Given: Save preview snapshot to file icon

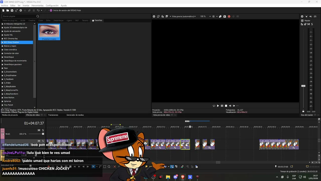Looking at the screenshot, I should tap(224, 16).
